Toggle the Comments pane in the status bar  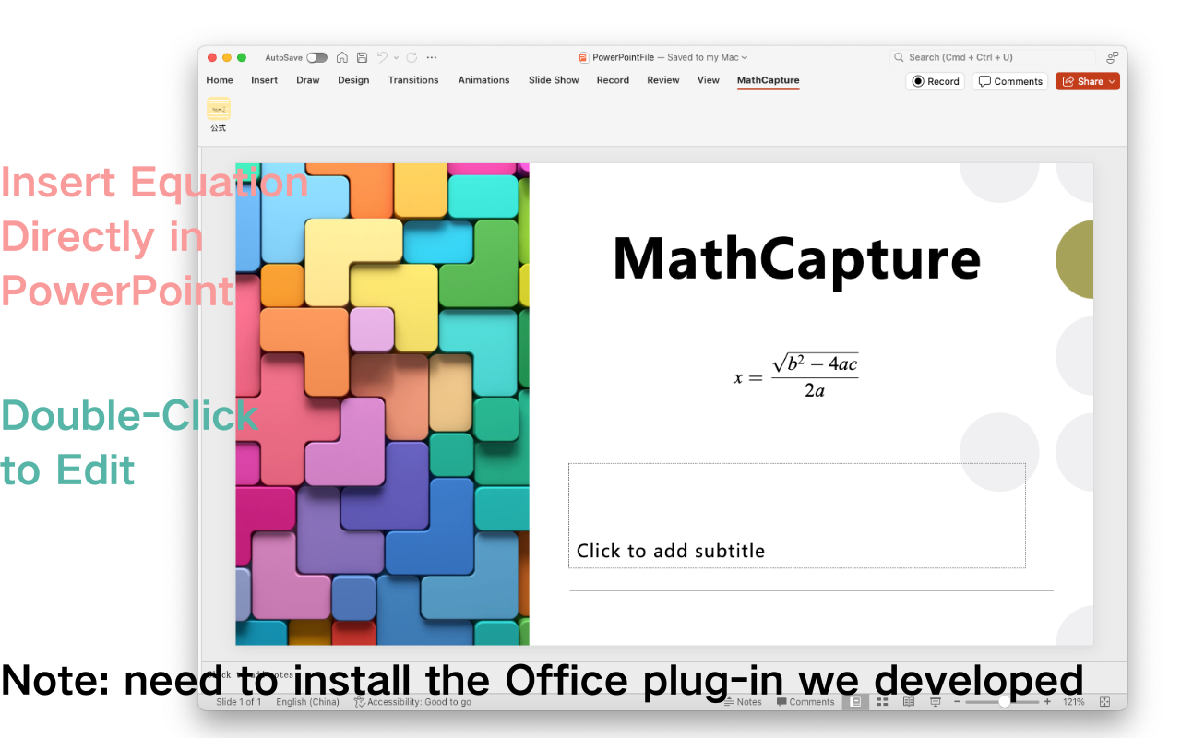coord(805,701)
